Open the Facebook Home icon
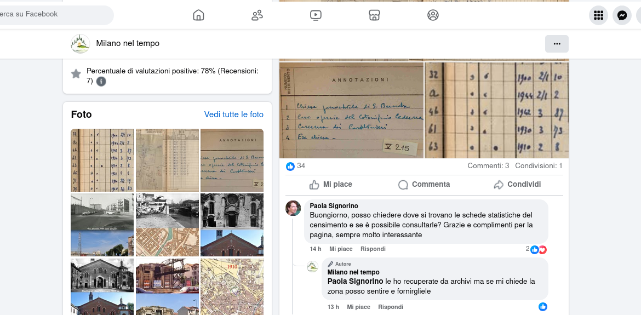The image size is (641, 315). point(198,15)
